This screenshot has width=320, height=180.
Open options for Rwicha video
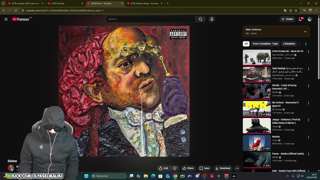(x=308, y=137)
